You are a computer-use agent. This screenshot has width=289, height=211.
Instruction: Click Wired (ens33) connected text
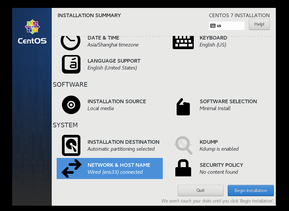(x=115, y=172)
